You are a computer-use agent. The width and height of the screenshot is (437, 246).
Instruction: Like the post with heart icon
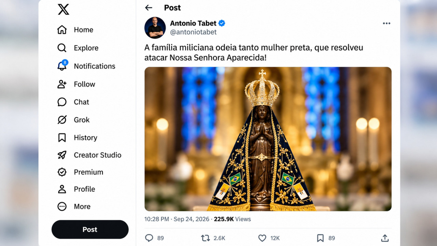[x=262, y=238]
